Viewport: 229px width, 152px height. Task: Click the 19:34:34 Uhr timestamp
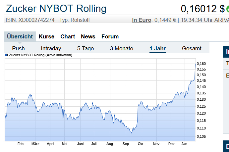[197, 20]
